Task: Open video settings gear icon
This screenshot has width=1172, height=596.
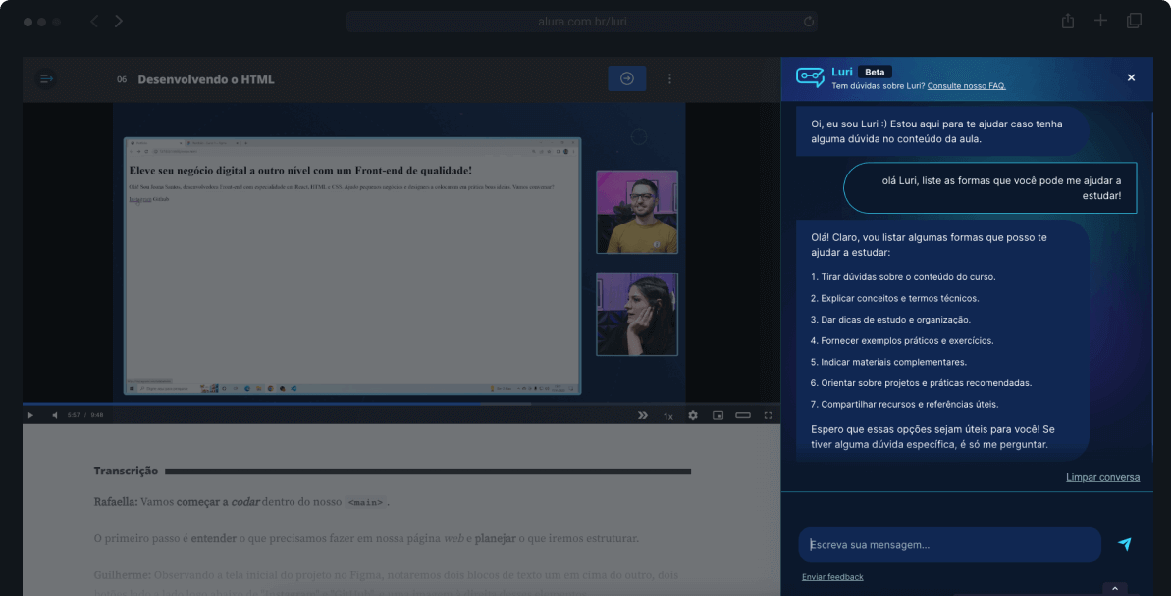Action: click(x=693, y=415)
